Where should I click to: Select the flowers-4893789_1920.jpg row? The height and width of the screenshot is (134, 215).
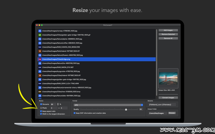tap(97, 55)
